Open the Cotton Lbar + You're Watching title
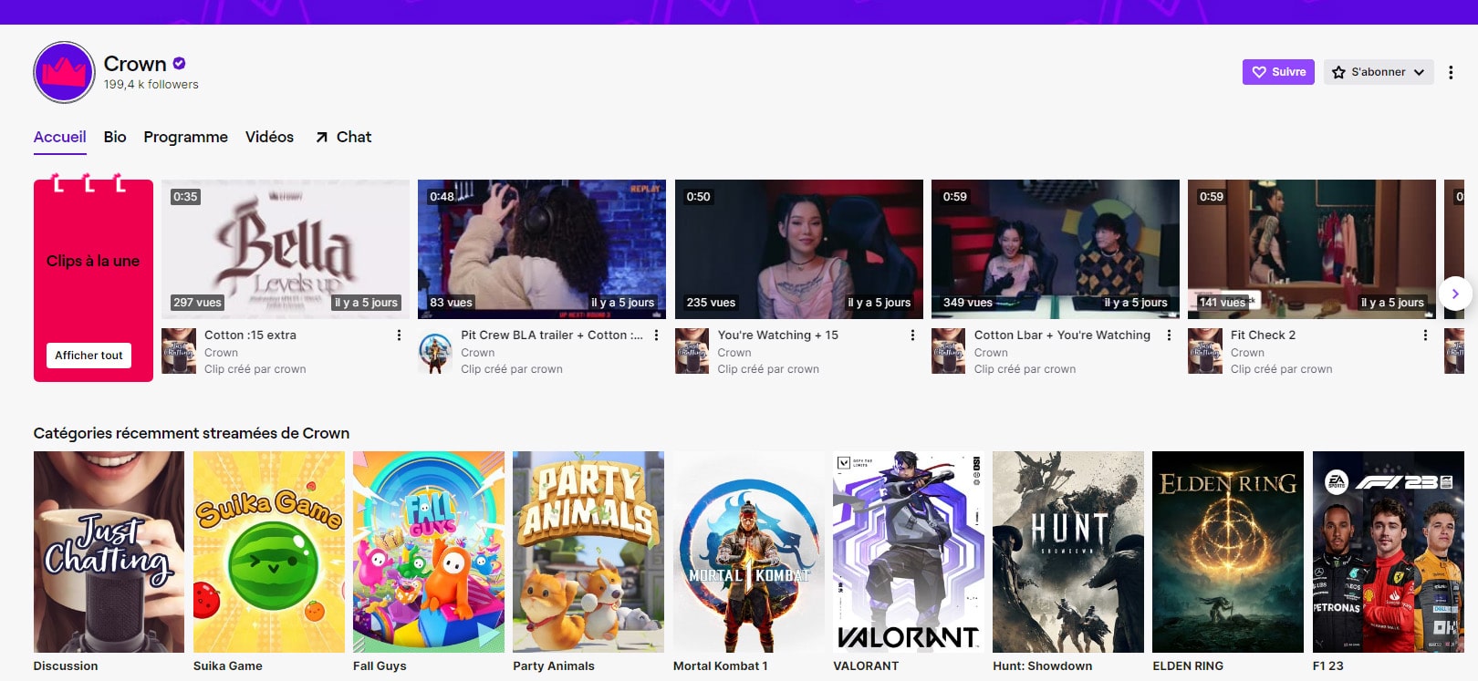 pos(1062,335)
